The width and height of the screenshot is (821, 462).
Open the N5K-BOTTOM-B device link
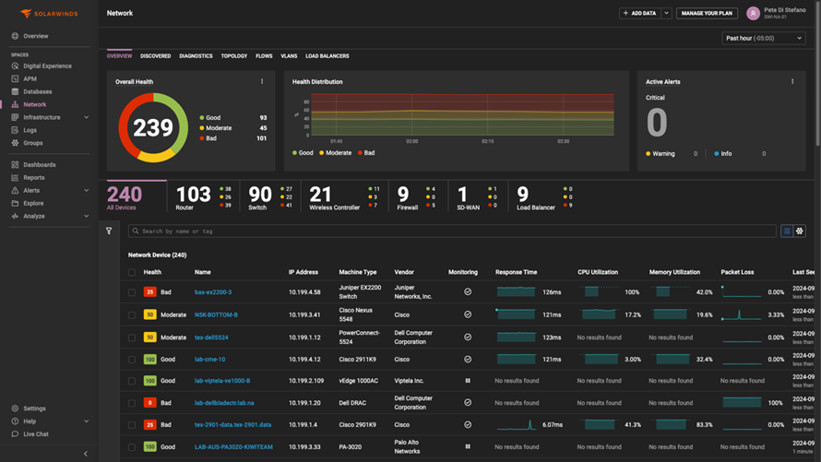216,315
